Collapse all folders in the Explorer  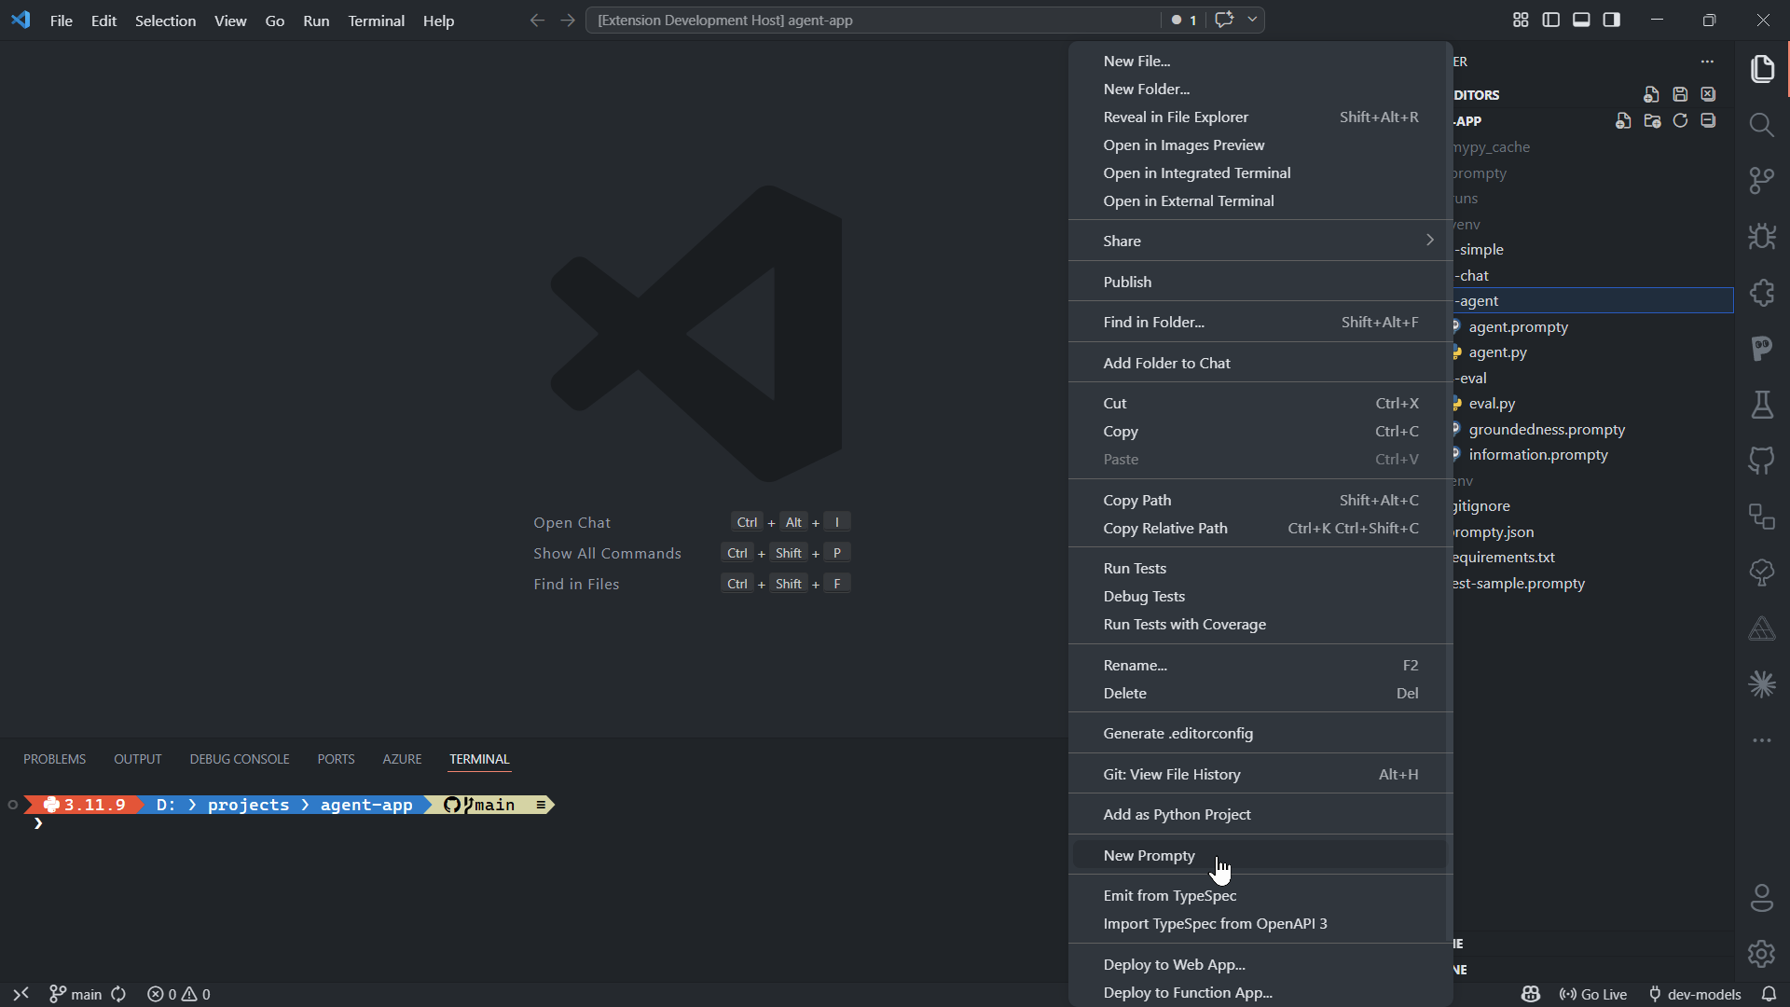coord(1709,120)
